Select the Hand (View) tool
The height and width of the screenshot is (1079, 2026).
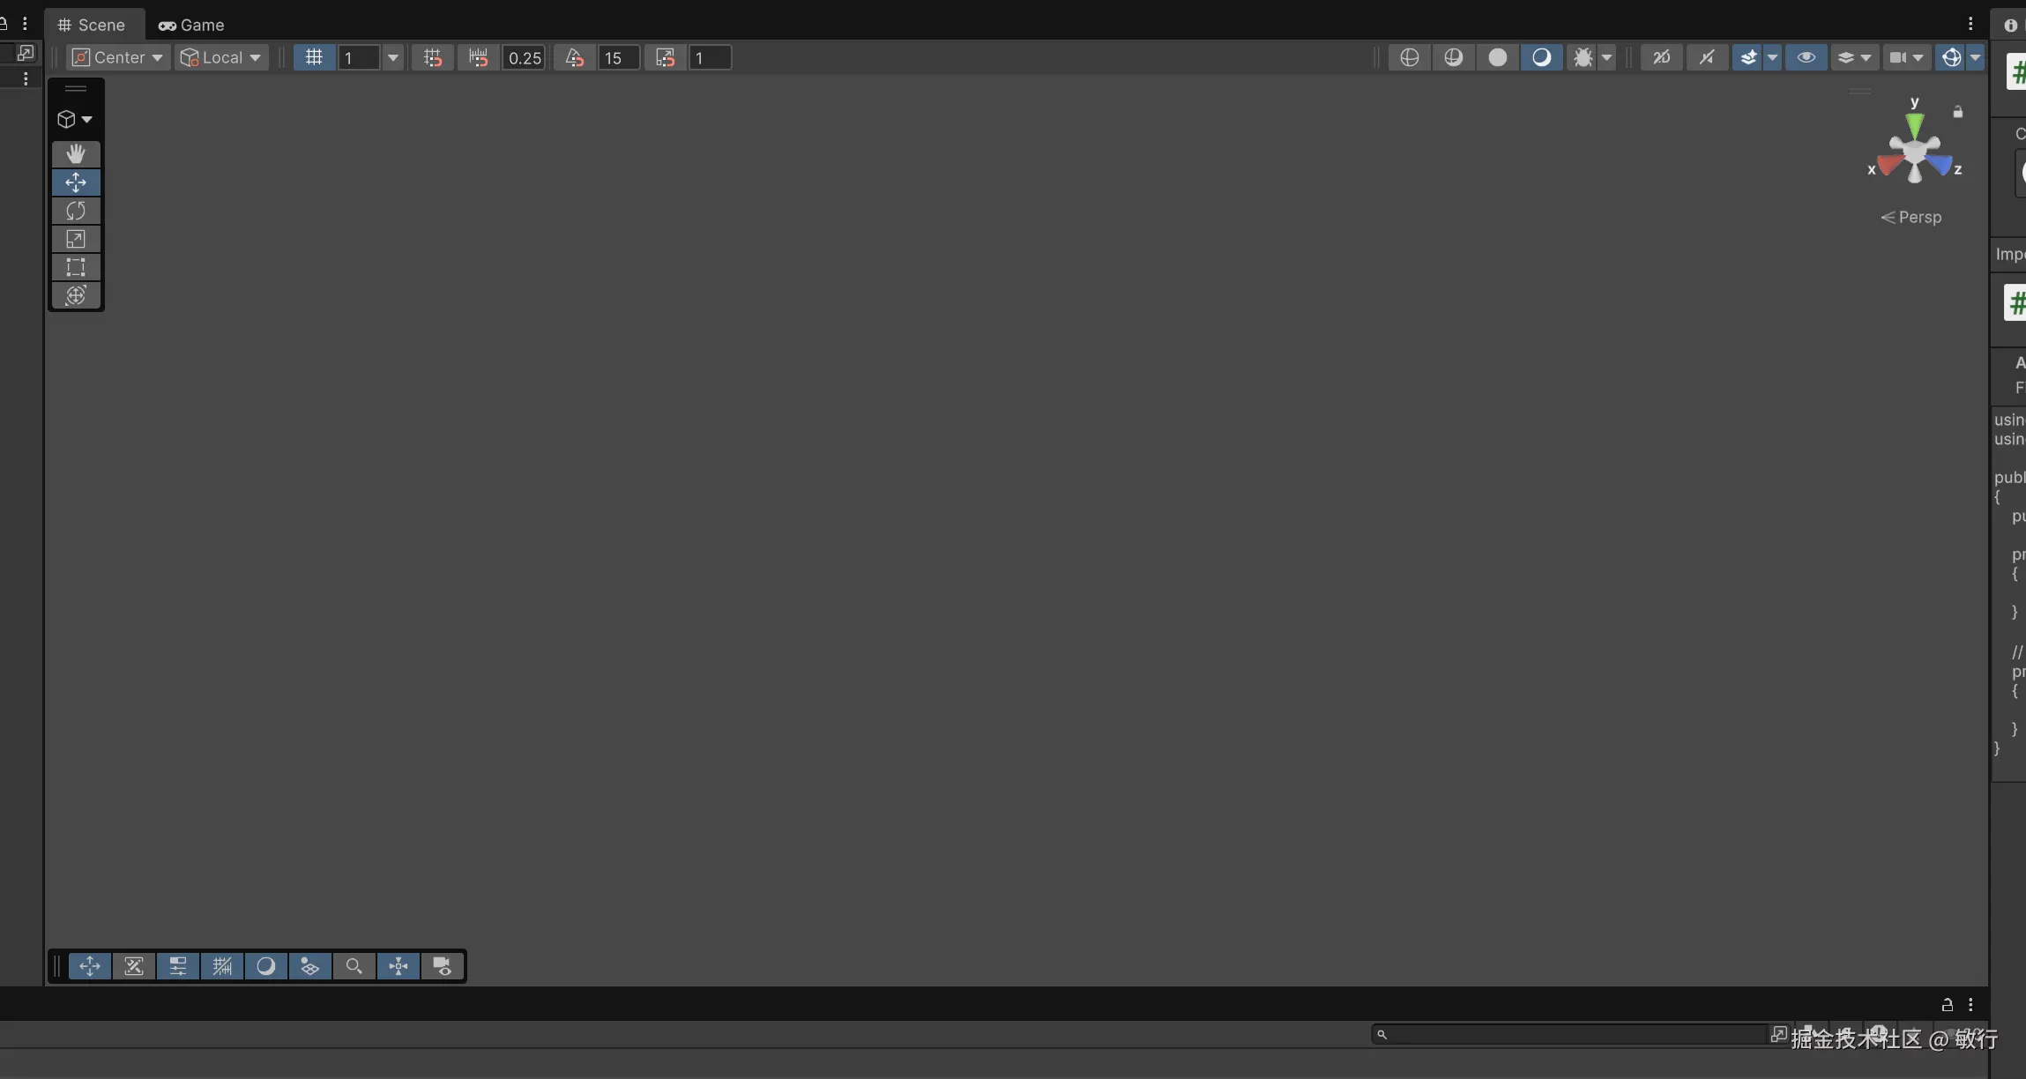76,154
